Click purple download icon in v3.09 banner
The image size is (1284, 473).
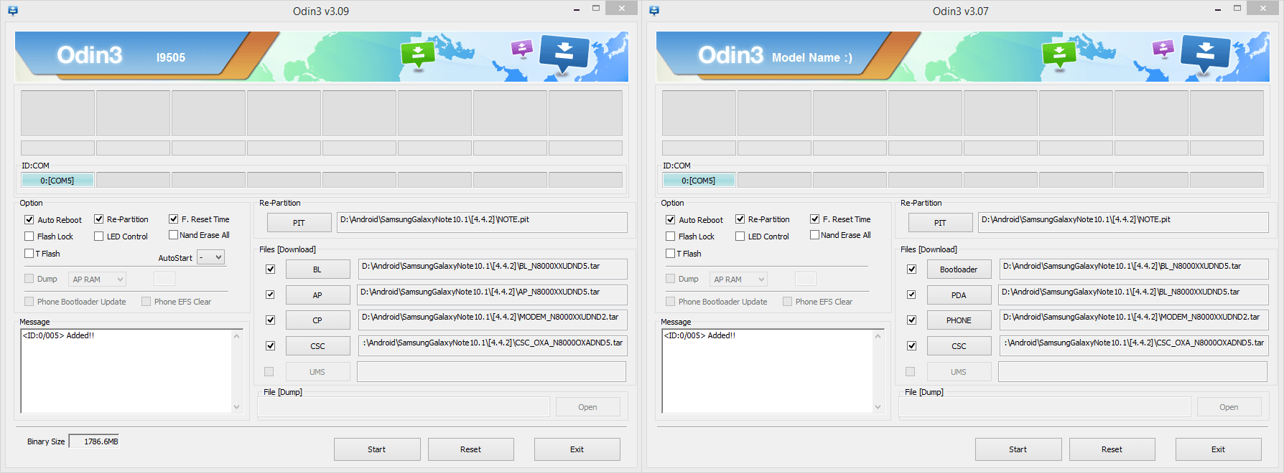[x=521, y=49]
